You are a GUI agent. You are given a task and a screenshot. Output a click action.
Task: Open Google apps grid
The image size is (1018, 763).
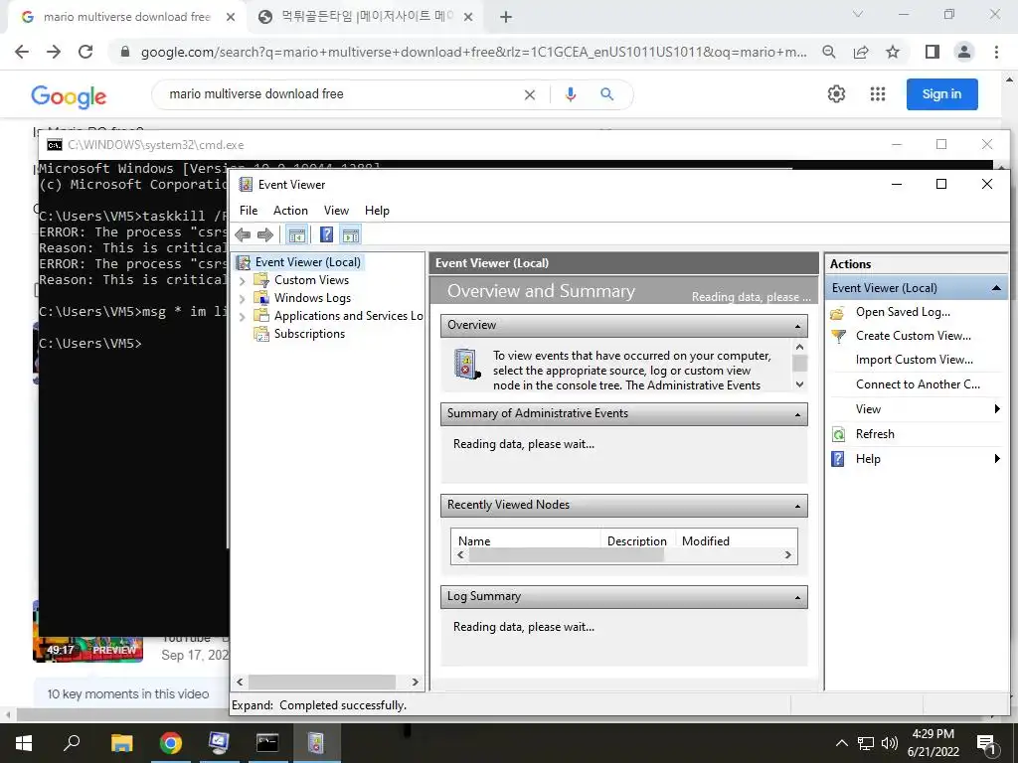coord(878,94)
